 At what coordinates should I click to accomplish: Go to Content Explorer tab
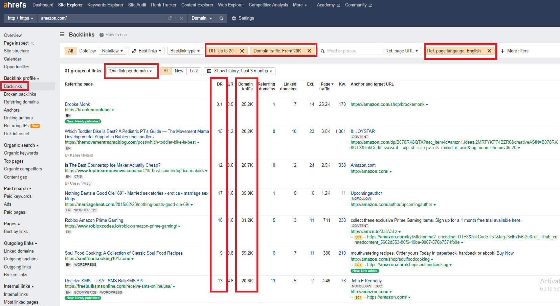[197, 5]
